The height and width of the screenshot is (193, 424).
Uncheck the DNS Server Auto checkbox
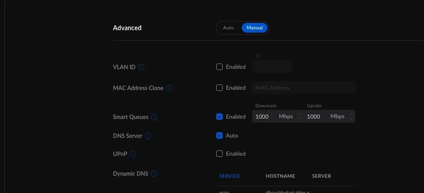(x=220, y=136)
